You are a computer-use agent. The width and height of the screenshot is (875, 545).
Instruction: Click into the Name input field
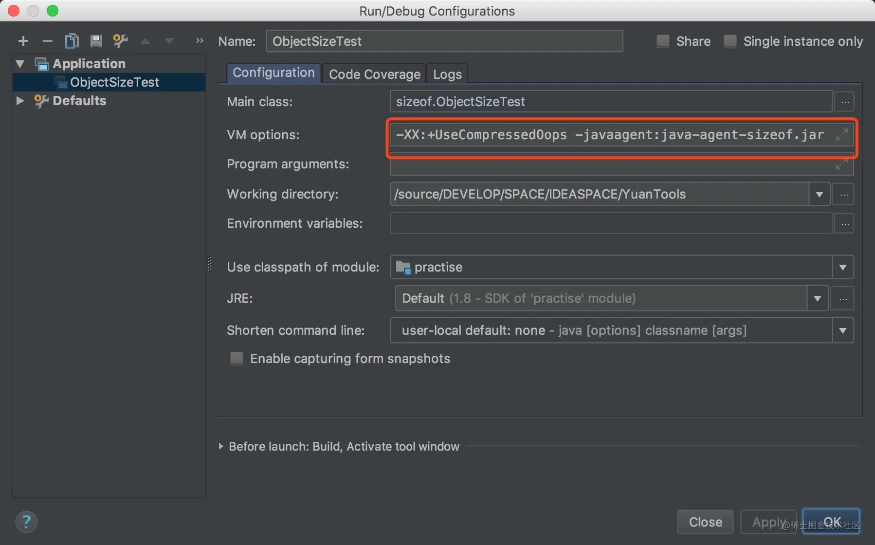[x=444, y=41]
